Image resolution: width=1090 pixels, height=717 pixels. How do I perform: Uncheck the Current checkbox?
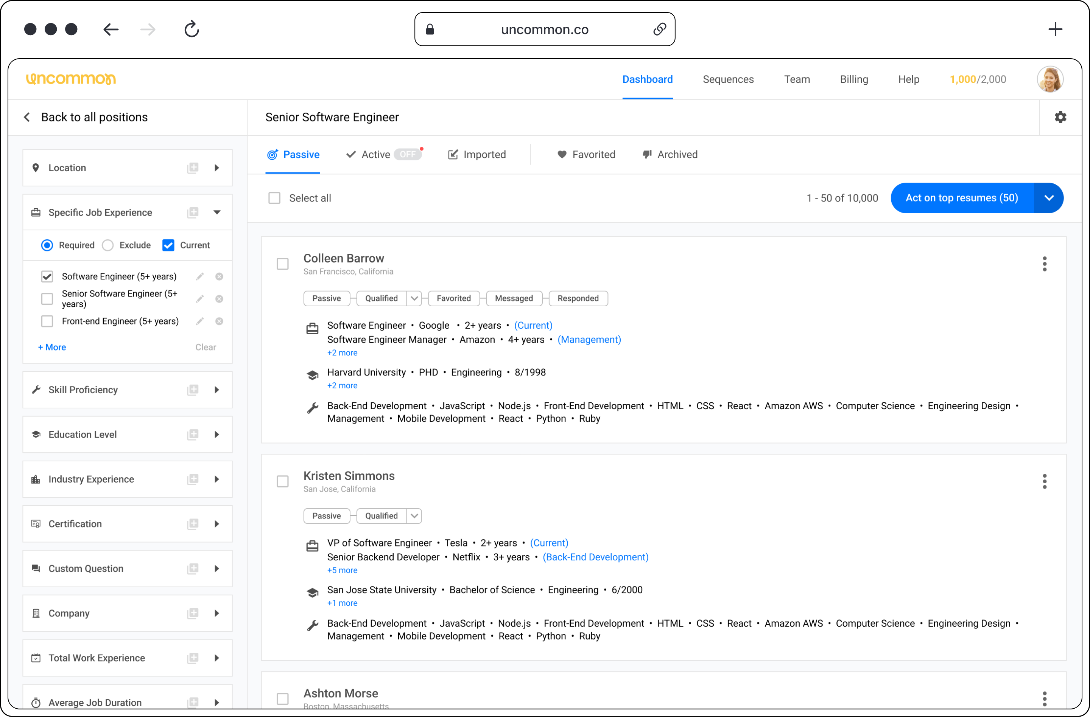tap(168, 245)
